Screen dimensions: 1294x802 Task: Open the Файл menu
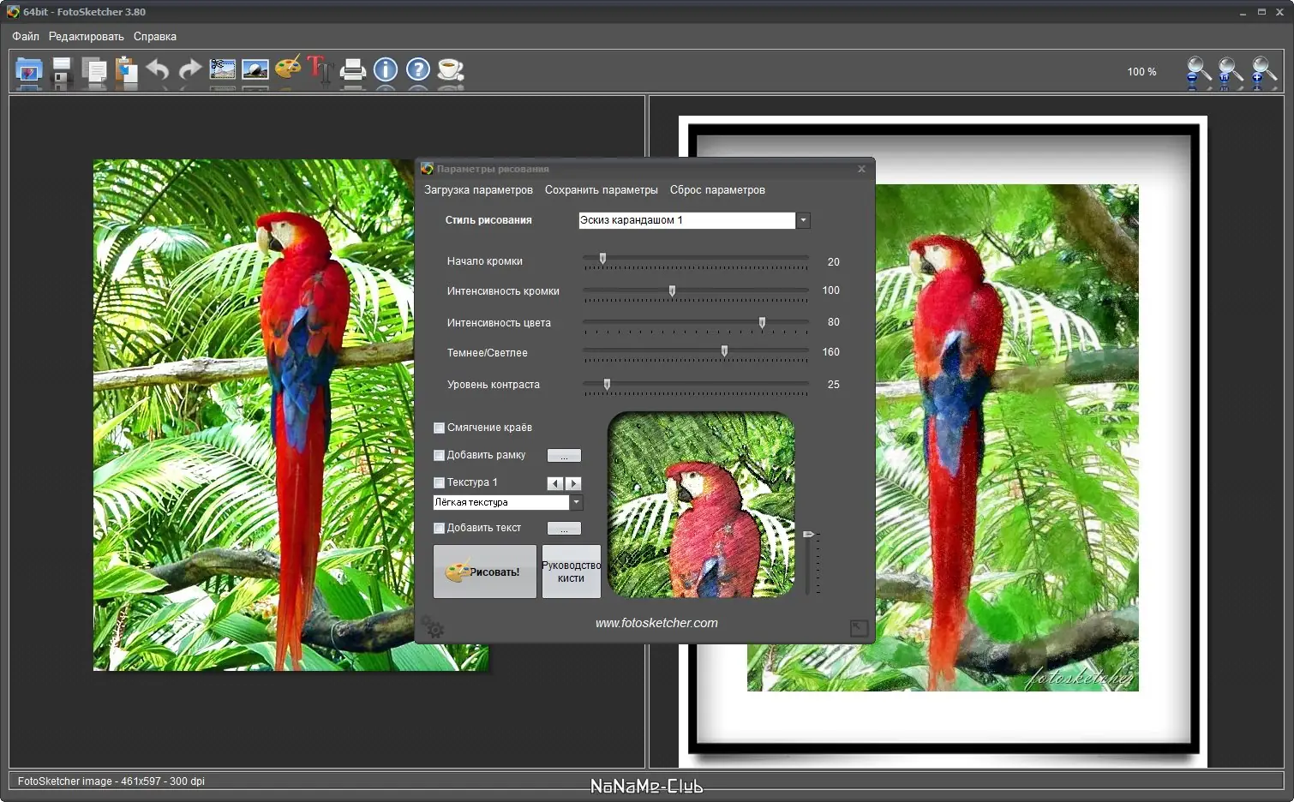pos(26,36)
